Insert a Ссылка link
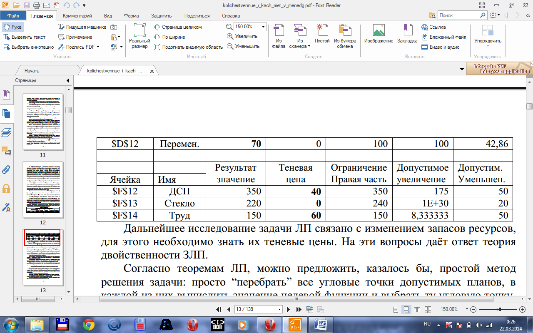The height and width of the screenshot is (333, 533). (x=433, y=27)
